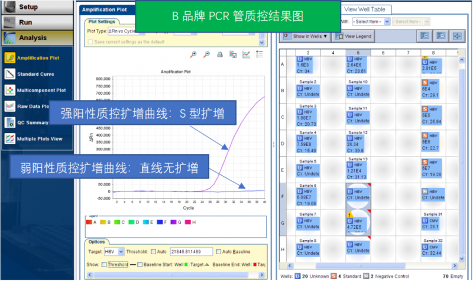Select well Sample 6 with 6.03E7

click(x=308, y=196)
